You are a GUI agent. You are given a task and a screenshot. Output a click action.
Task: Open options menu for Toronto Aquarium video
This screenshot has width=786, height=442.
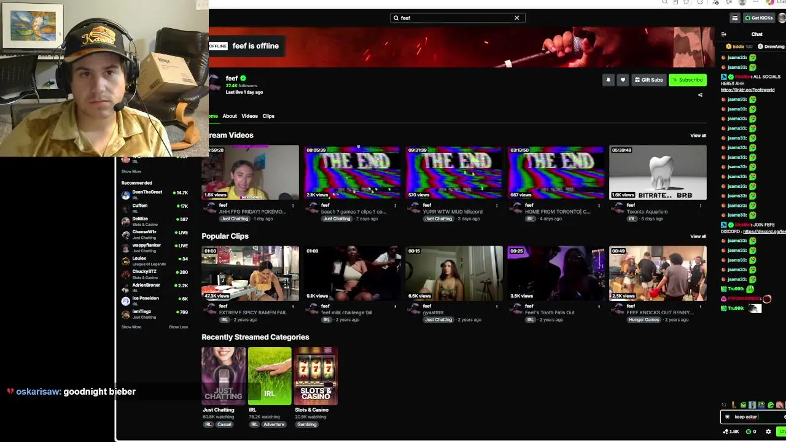coord(701,206)
